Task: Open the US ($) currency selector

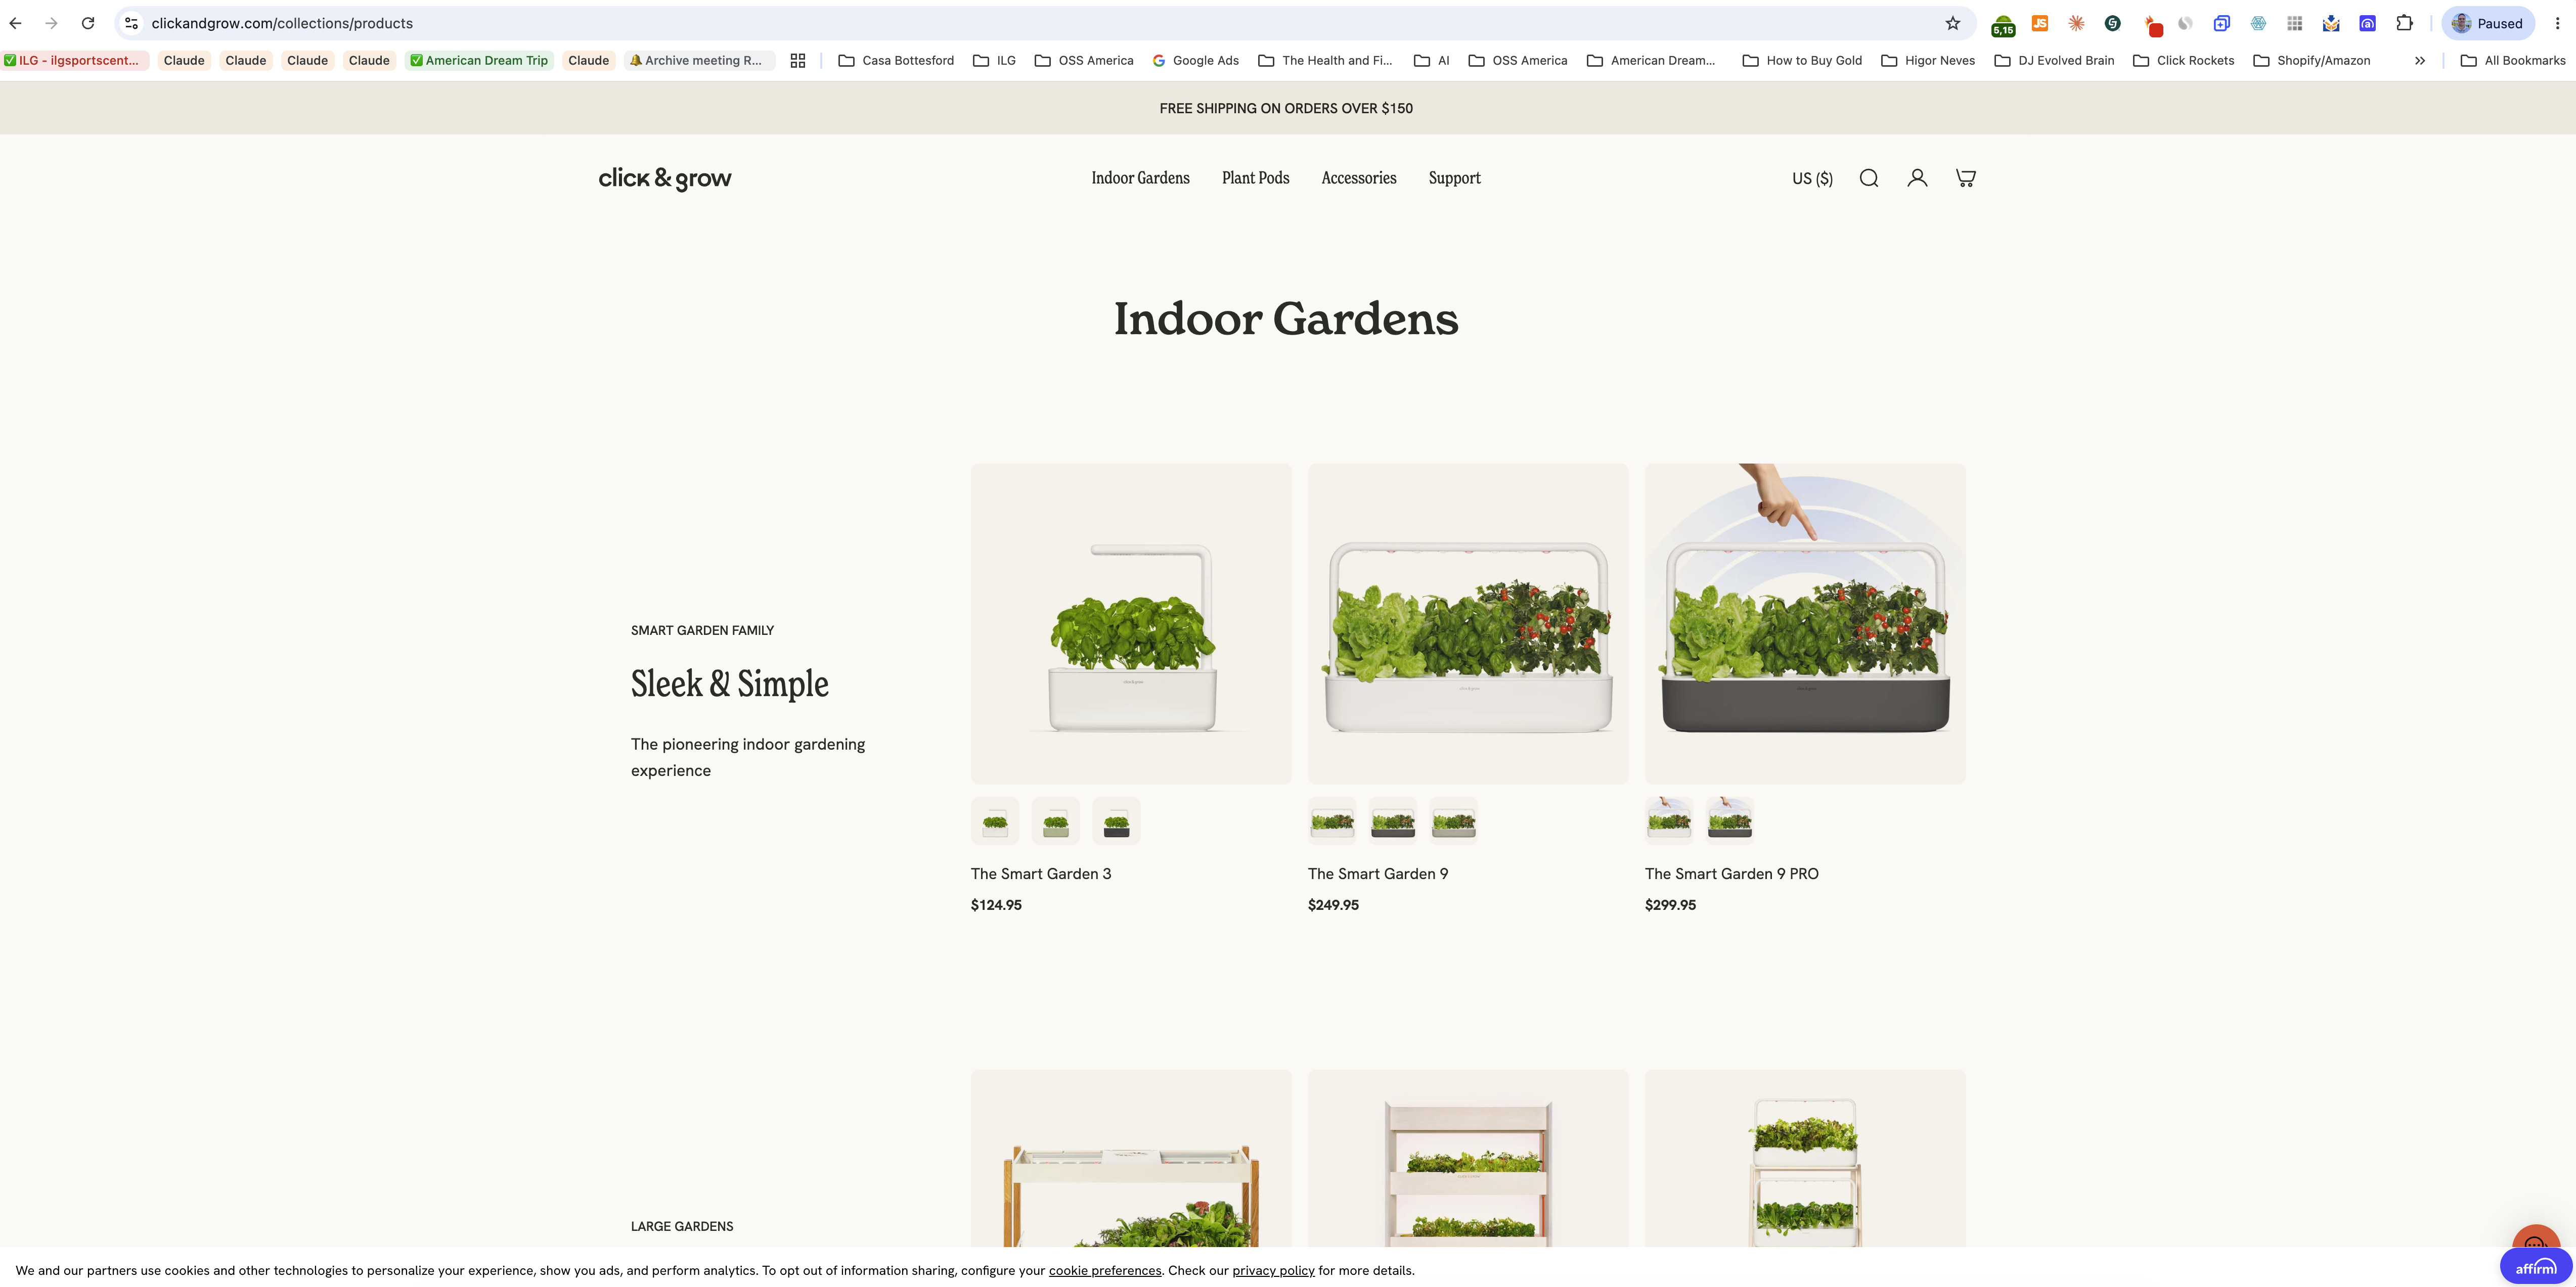Action: click(x=1812, y=178)
